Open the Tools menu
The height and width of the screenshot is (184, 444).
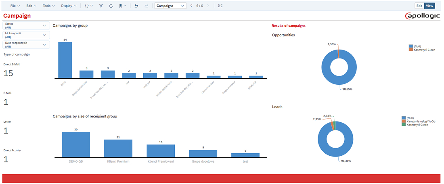point(48,6)
